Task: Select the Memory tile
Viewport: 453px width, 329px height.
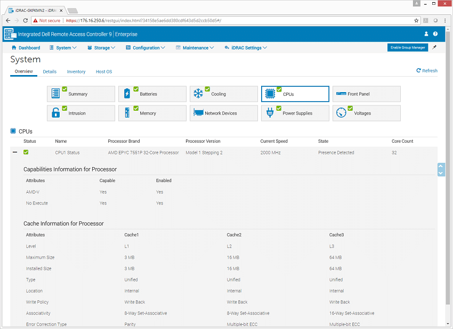Action: (152, 113)
